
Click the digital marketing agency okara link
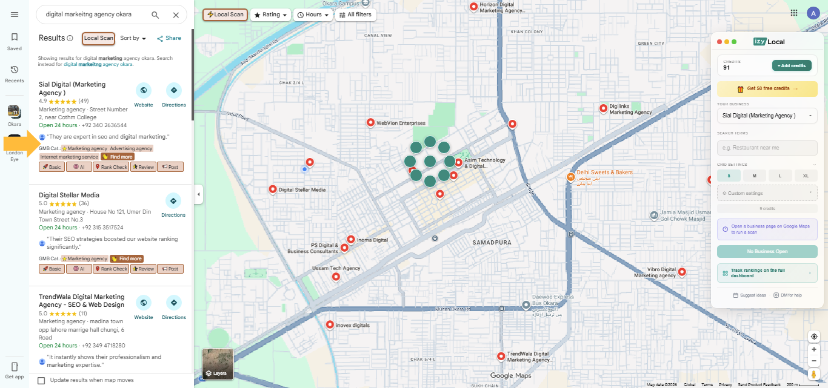tap(98, 64)
